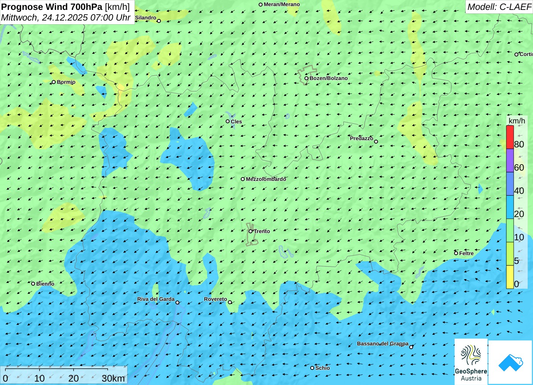Screen dimensions: 533x385
Task: Click the scale bar ruler
Action: coord(56,369)
